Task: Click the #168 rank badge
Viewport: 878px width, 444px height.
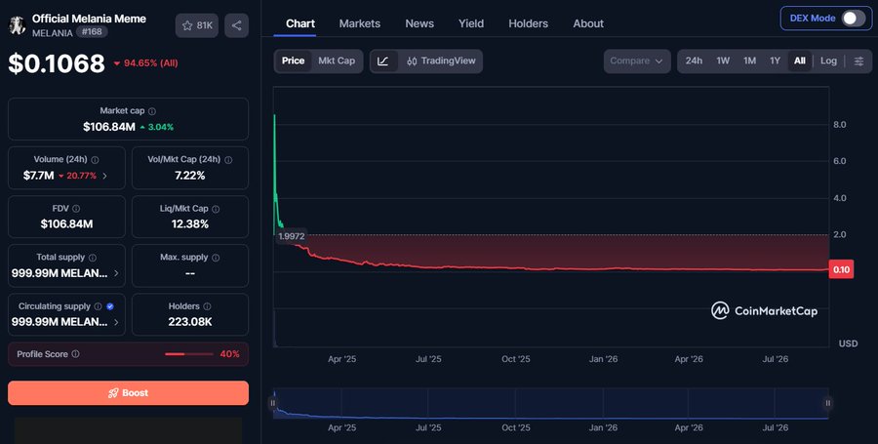Action: coord(92,32)
